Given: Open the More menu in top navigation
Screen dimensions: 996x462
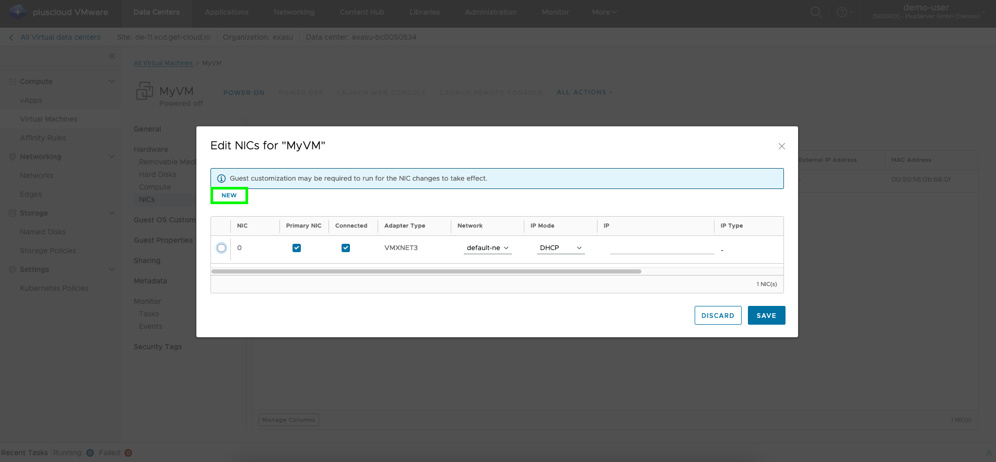Looking at the screenshot, I should click(x=604, y=12).
